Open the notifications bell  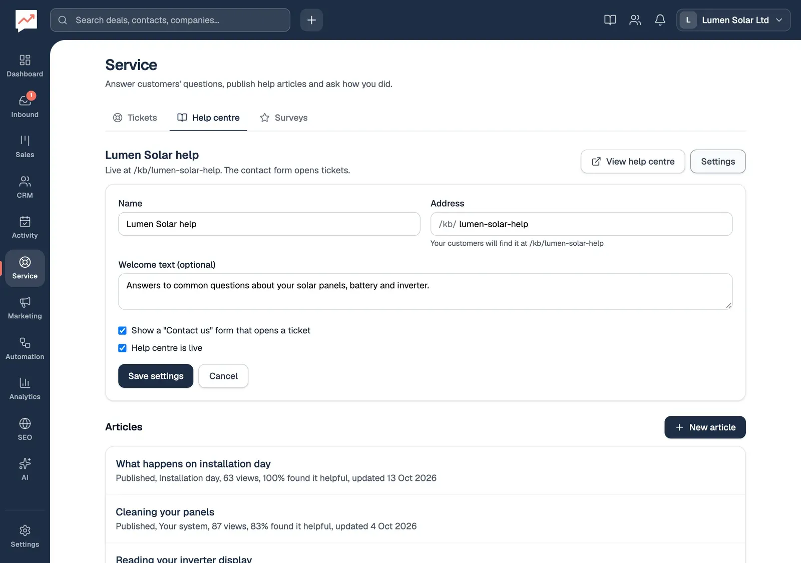(x=660, y=20)
